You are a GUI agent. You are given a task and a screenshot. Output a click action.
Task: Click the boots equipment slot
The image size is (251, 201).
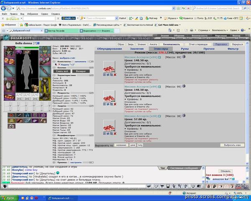(x=45, y=97)
